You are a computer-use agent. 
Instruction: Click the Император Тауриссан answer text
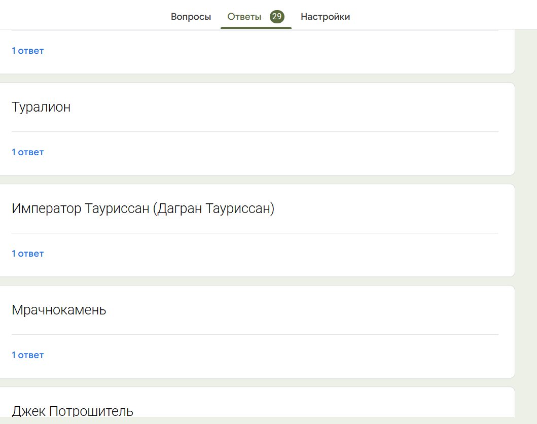point(81,208)
